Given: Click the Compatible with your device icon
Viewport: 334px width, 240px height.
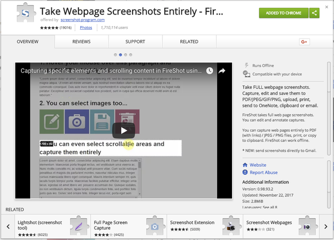Looking at the screenshot, I should click(247, 74).
